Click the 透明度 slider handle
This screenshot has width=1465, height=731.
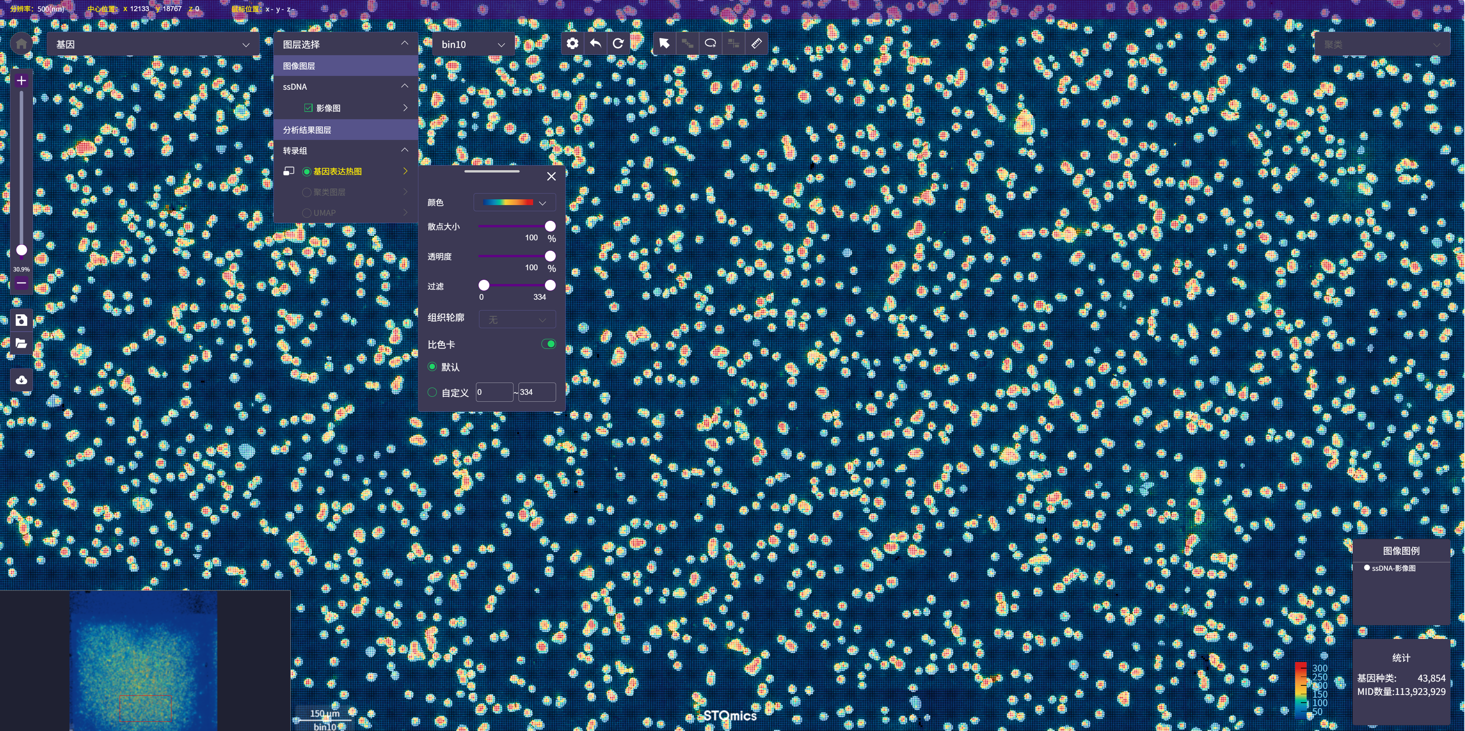point(550,256)
